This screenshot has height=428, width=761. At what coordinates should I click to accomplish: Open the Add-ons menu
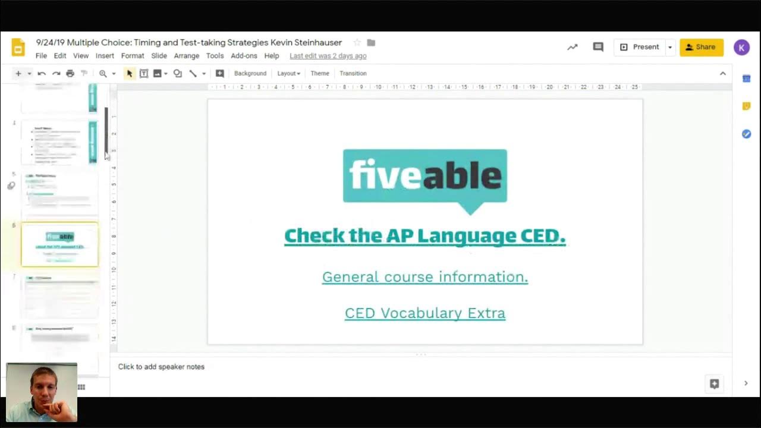(244, 56)
